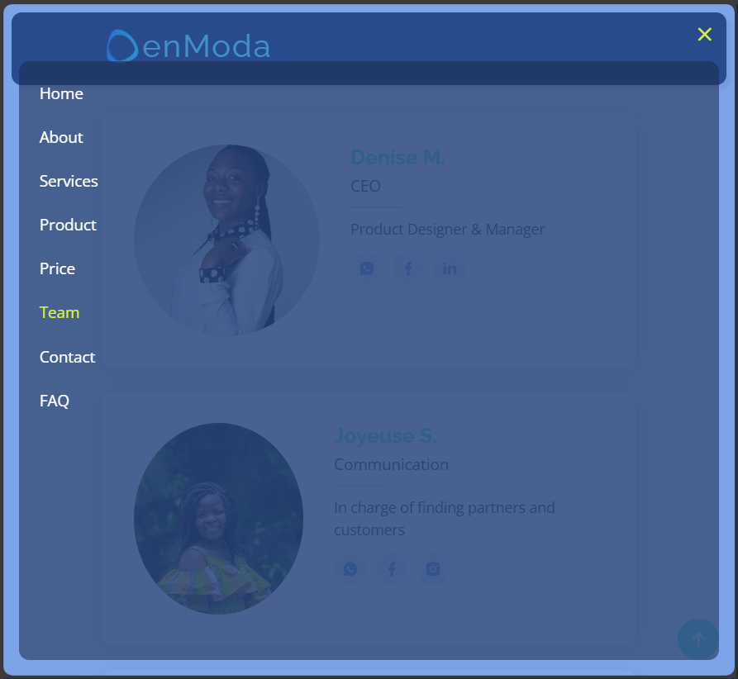Image resolution: width=738 pixels, height=679 pixels.
Task: Select About from the navigation menu
Action: 61,137
